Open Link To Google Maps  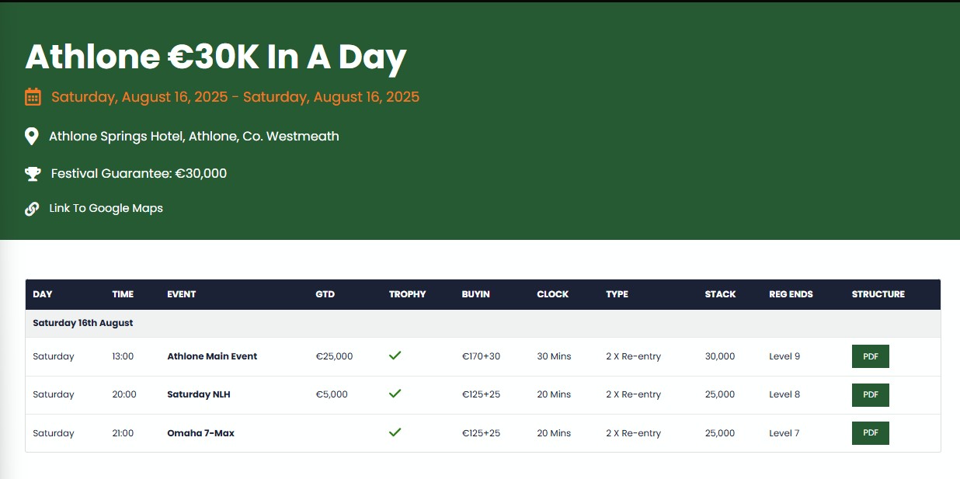(x=106, y=208)
